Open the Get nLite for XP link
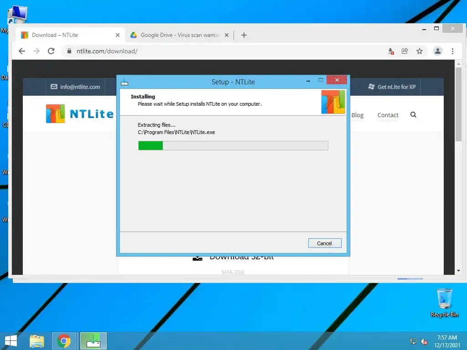Image resolution: width=467 pixels, height=350 pixels. tap(392, 87)
